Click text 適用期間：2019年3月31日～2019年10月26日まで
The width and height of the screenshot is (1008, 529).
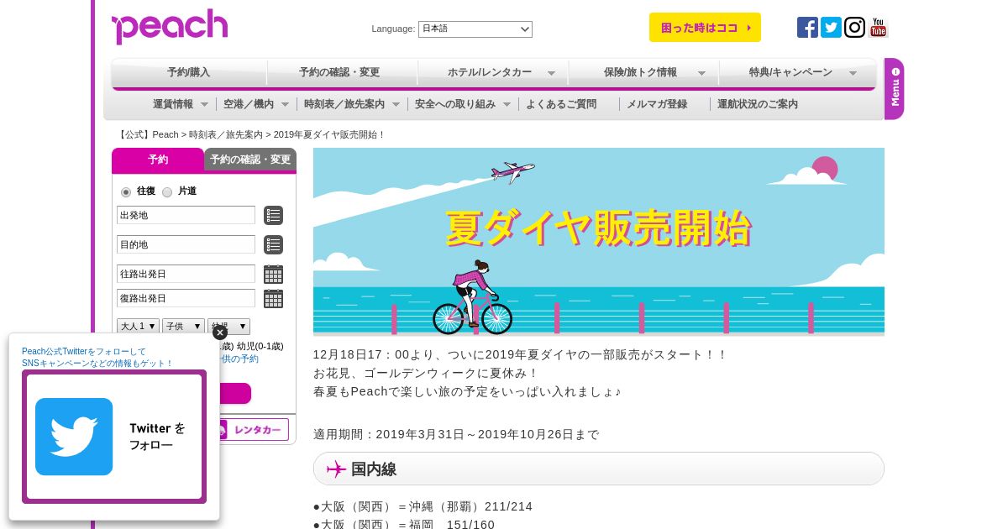[x=456, y=434]
